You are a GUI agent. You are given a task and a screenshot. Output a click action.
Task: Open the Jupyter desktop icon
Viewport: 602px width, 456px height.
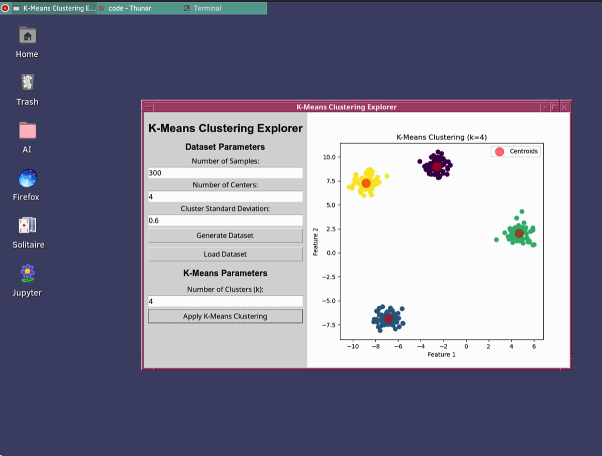(x=27, y=274)
